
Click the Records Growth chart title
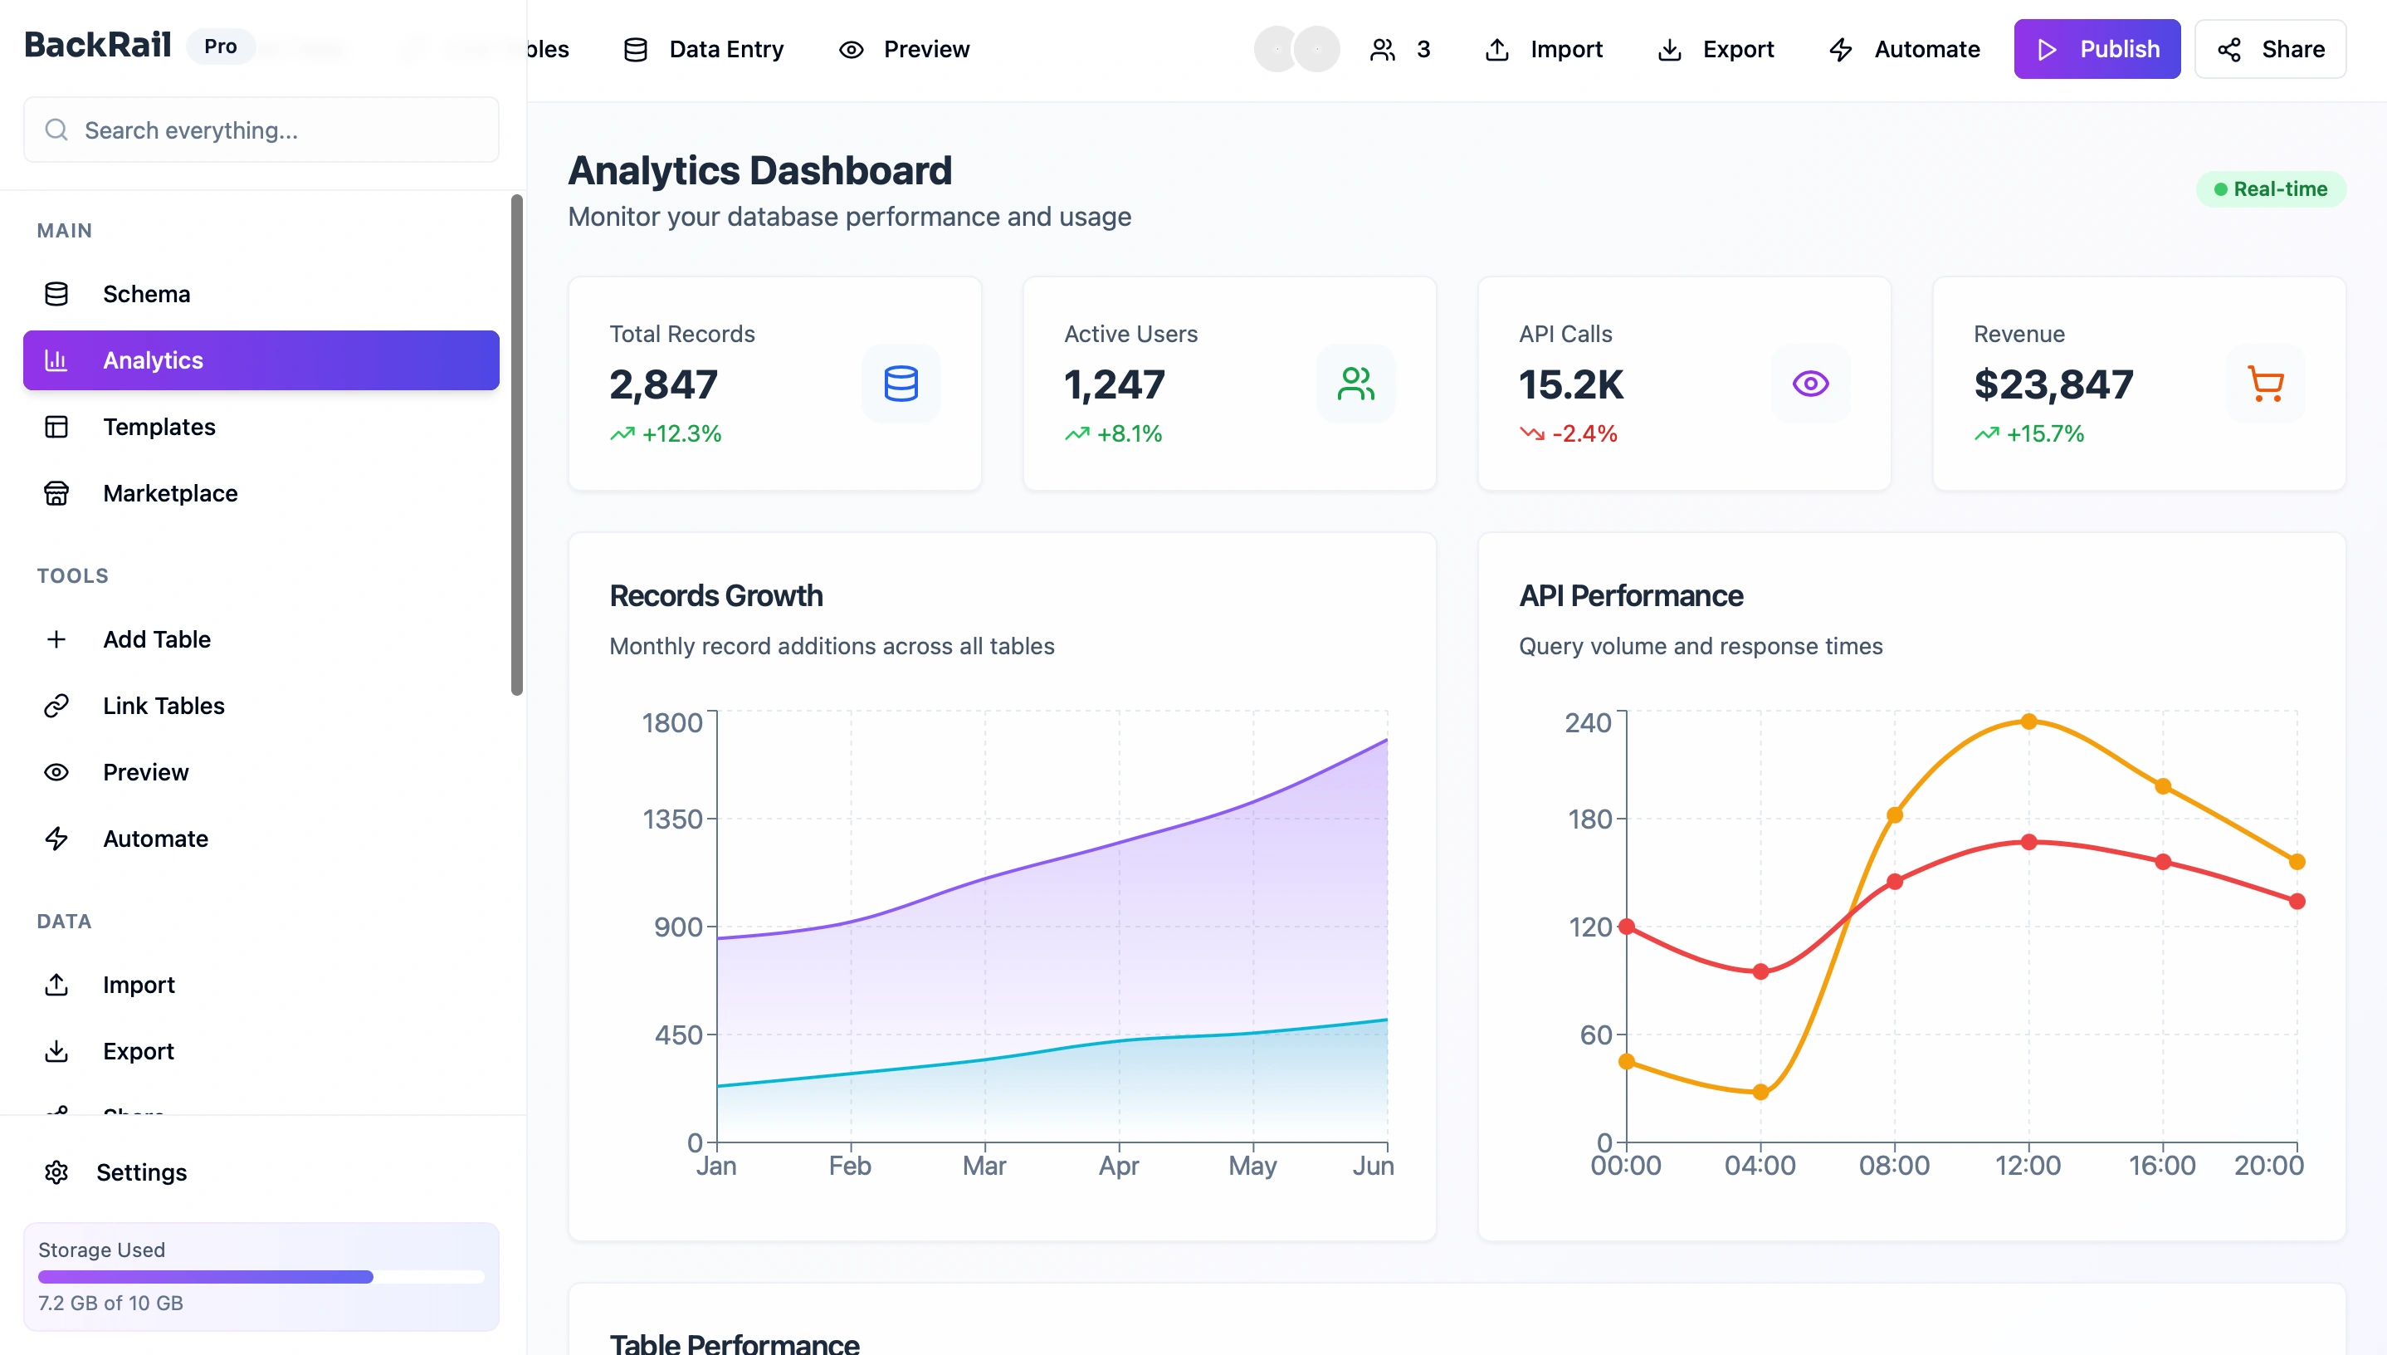coord(716,595)
